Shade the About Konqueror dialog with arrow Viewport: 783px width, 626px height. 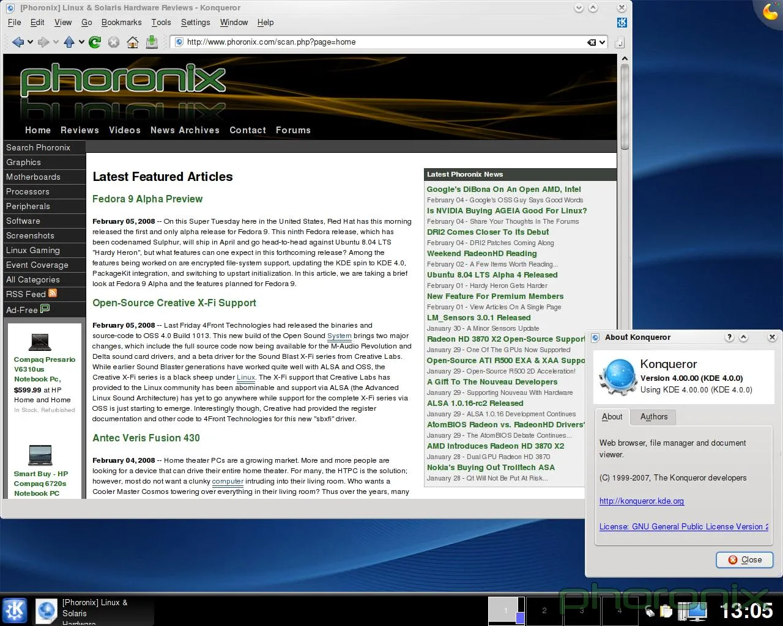coord(743,337)
